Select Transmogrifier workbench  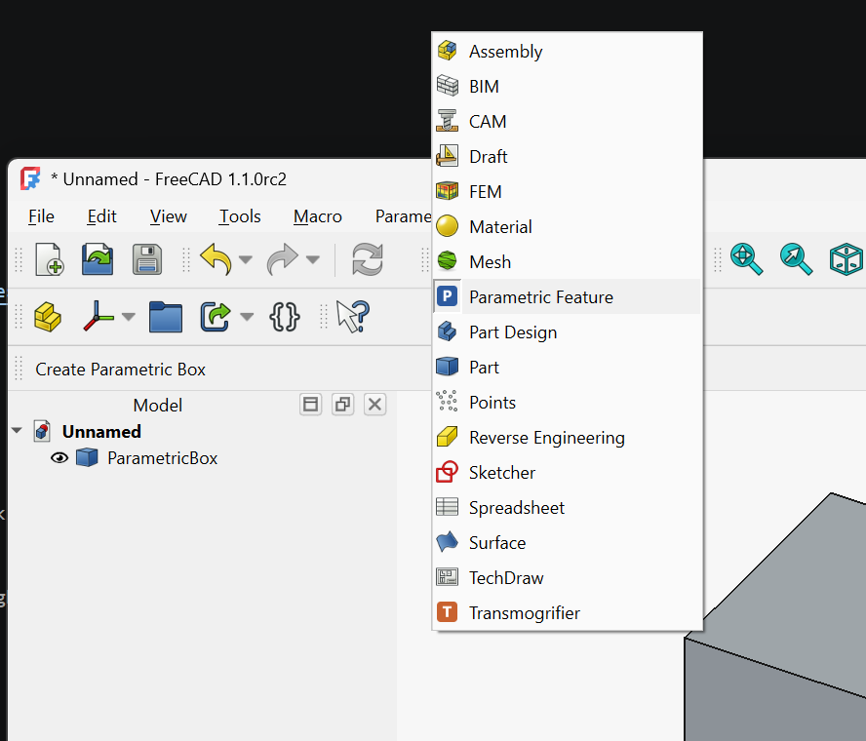tap(568, 613)
